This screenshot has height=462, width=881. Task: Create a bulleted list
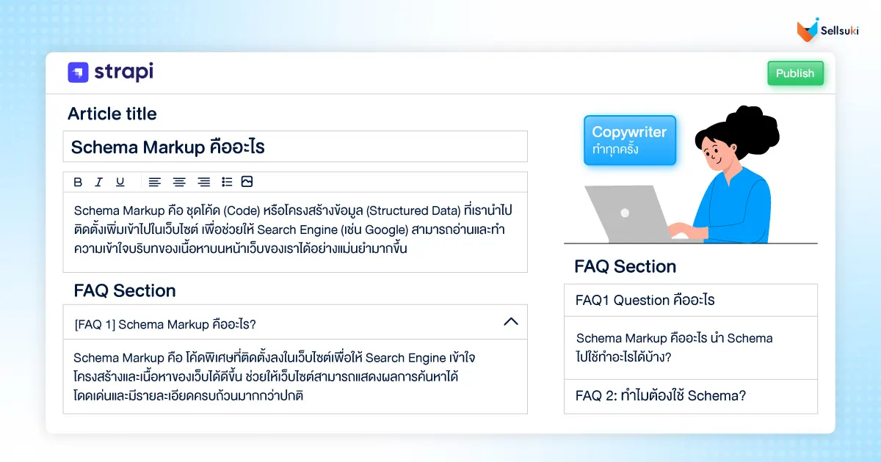[228, 181]
